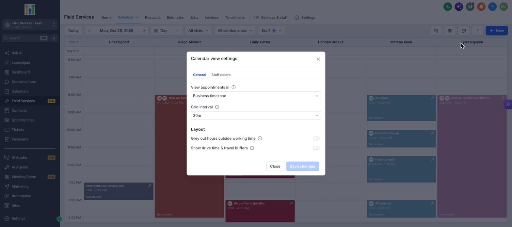The width and height of the screenshot is (512, 227).
Task: Expand the Schedule tab chevron
Action: point(137,17)
